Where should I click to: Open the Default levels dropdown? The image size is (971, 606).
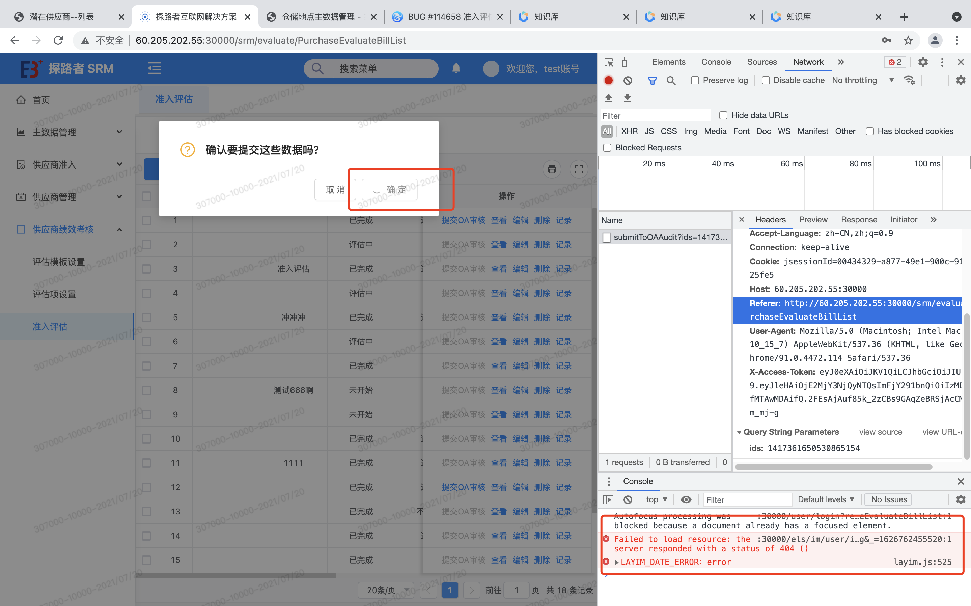click(x=825, y=499)
